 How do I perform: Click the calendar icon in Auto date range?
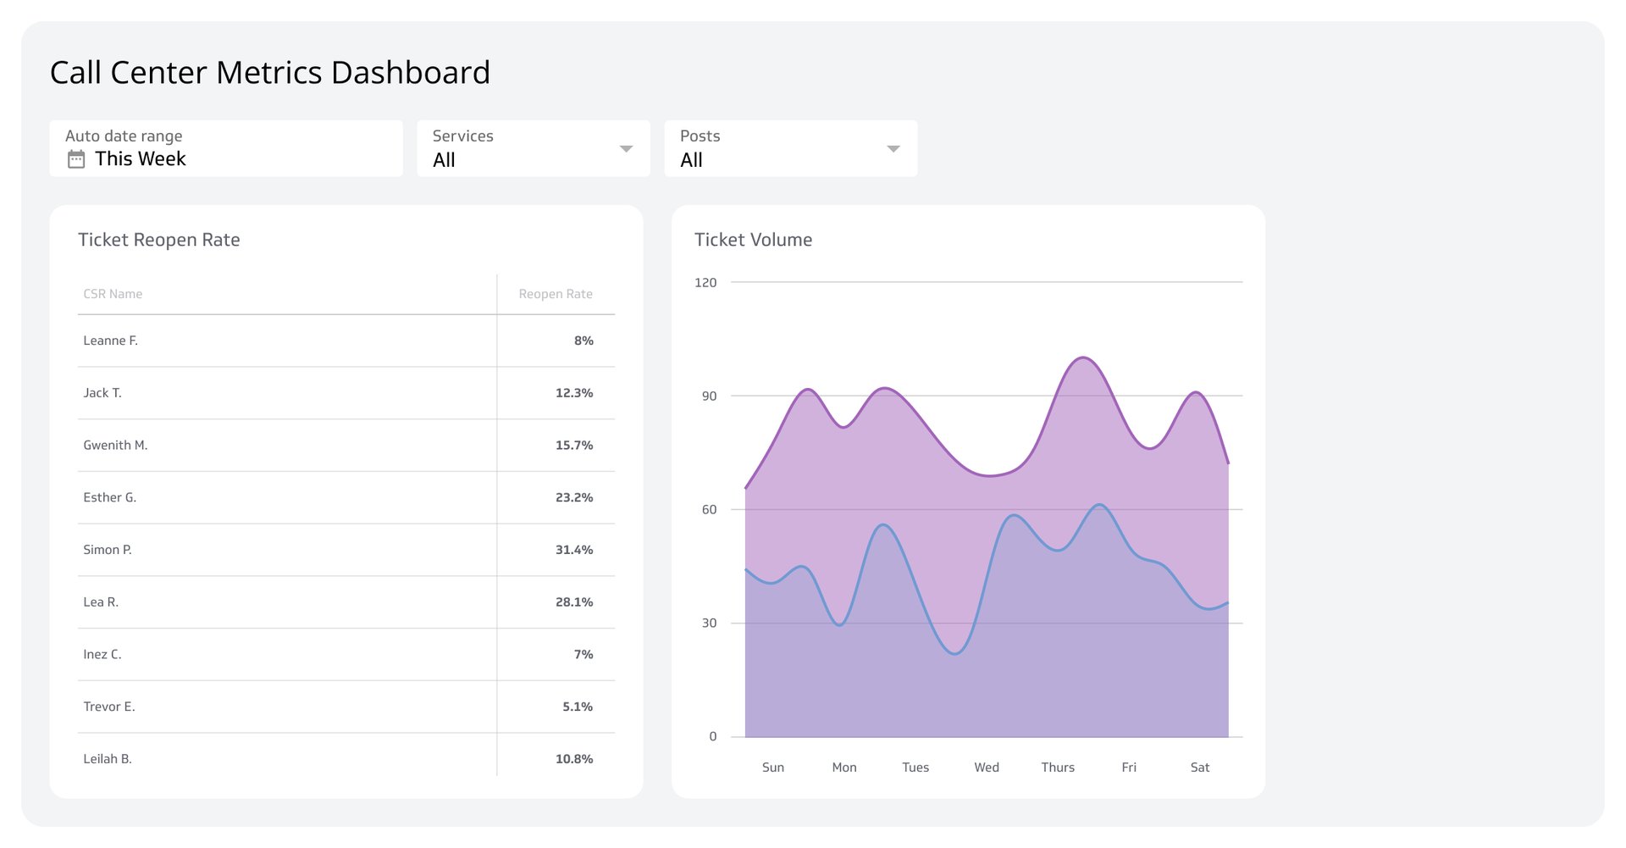pyautogui.click(x=76, y=158)
